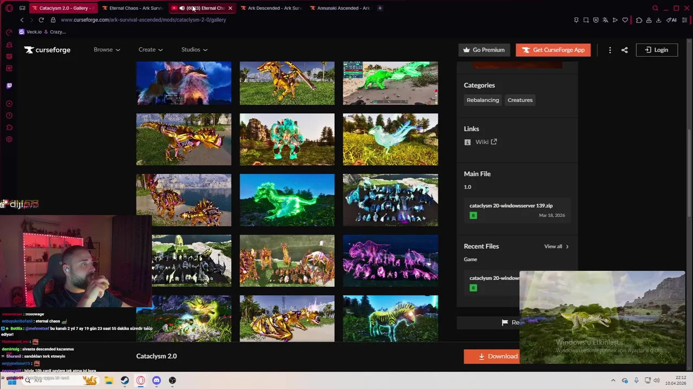Open the green glowing raptor gallery image

click(x=287, y=200)
